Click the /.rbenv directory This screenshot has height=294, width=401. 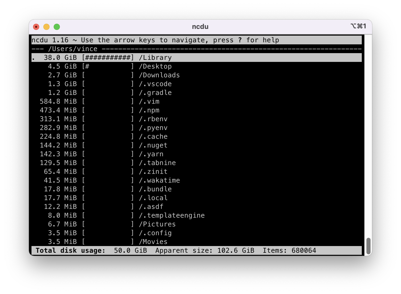[197, 119]
